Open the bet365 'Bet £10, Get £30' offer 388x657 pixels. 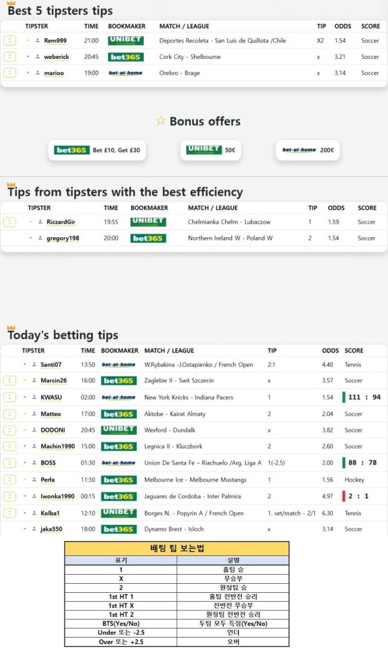[x=98, y=150]
